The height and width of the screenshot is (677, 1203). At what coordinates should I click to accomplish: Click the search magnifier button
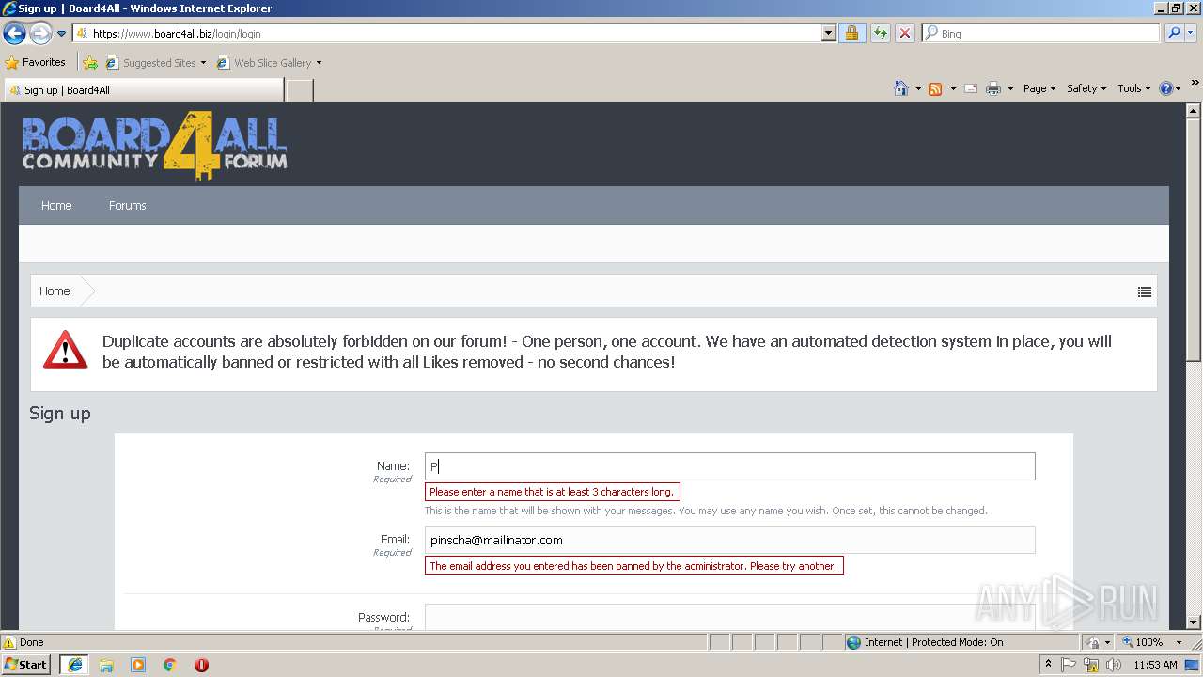point(1173,33)
